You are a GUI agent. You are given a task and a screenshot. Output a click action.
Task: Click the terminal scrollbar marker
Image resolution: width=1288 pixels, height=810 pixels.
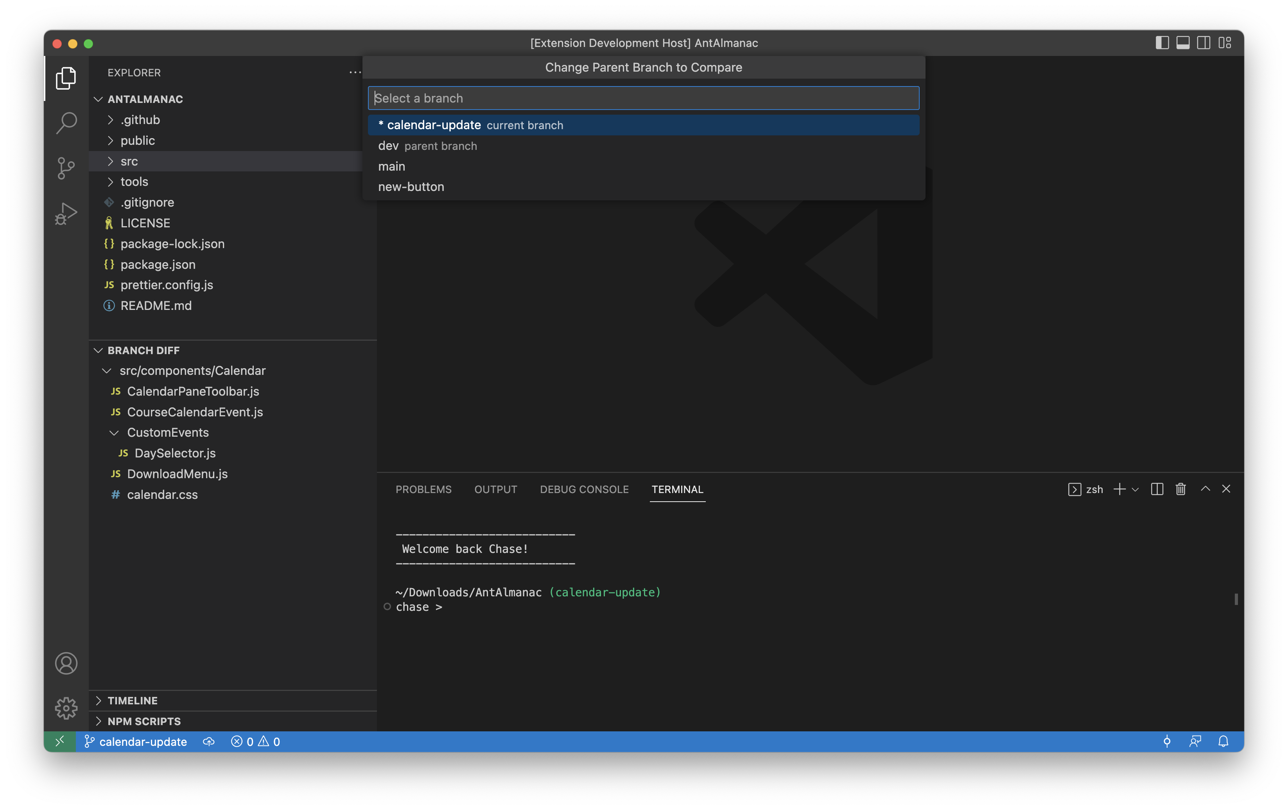[x=1236, y=599]
